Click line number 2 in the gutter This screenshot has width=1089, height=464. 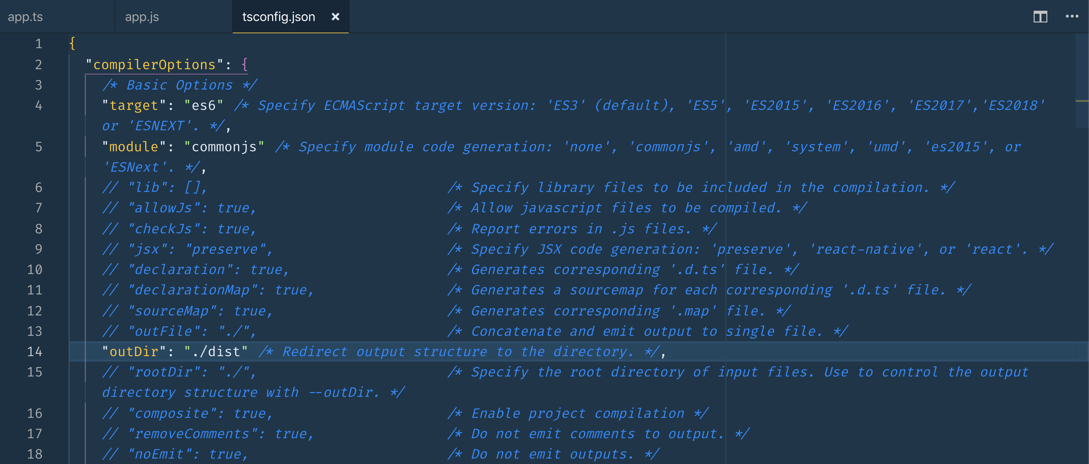click(38, 65)
